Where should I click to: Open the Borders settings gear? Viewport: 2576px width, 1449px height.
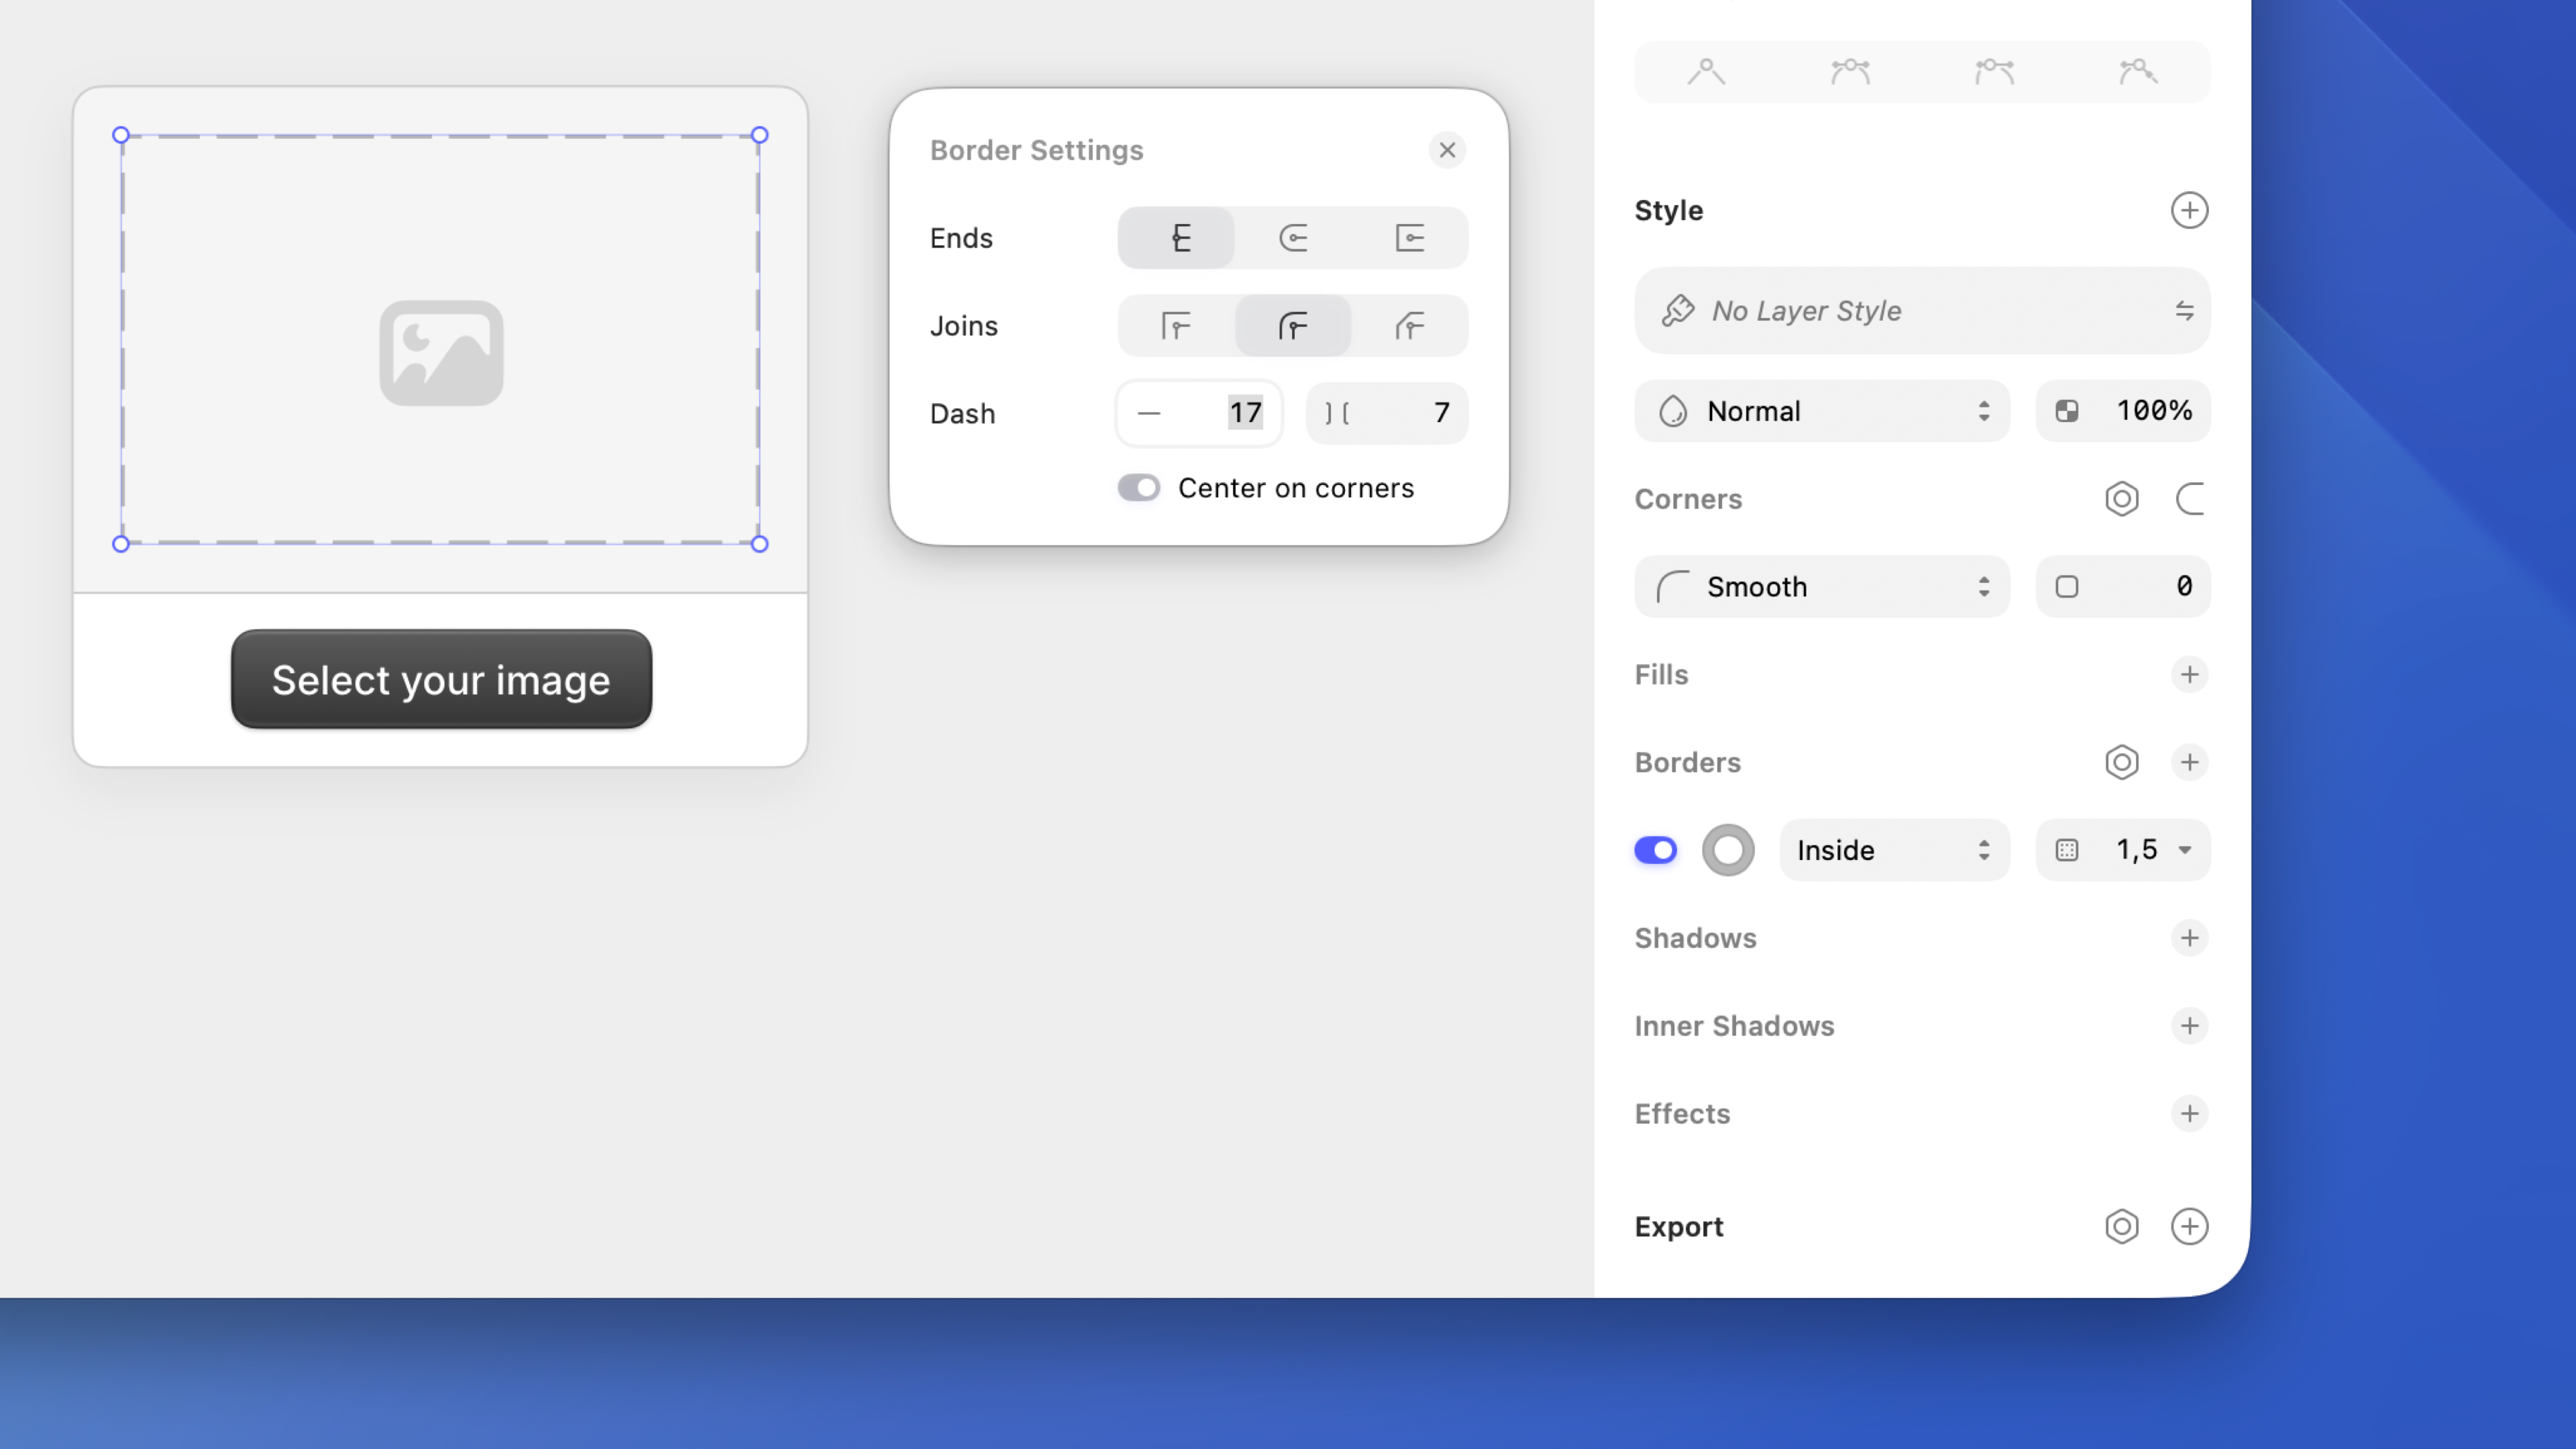coord(2123,762)
